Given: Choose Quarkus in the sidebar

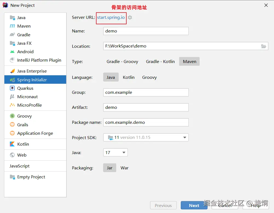Looking at the screenshot, I should point(35,88).
